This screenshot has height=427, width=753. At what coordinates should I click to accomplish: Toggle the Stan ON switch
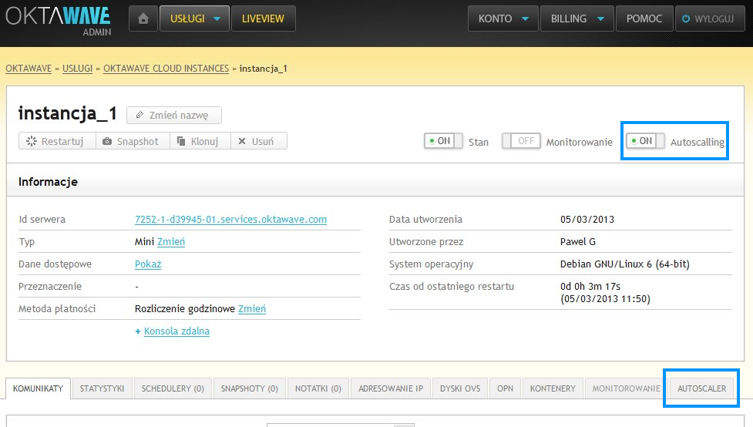(x=443, y=141)
